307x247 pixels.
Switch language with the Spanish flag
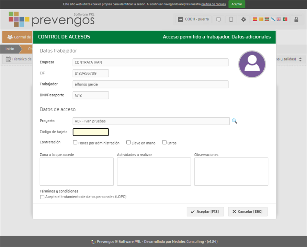pos(255,20)
